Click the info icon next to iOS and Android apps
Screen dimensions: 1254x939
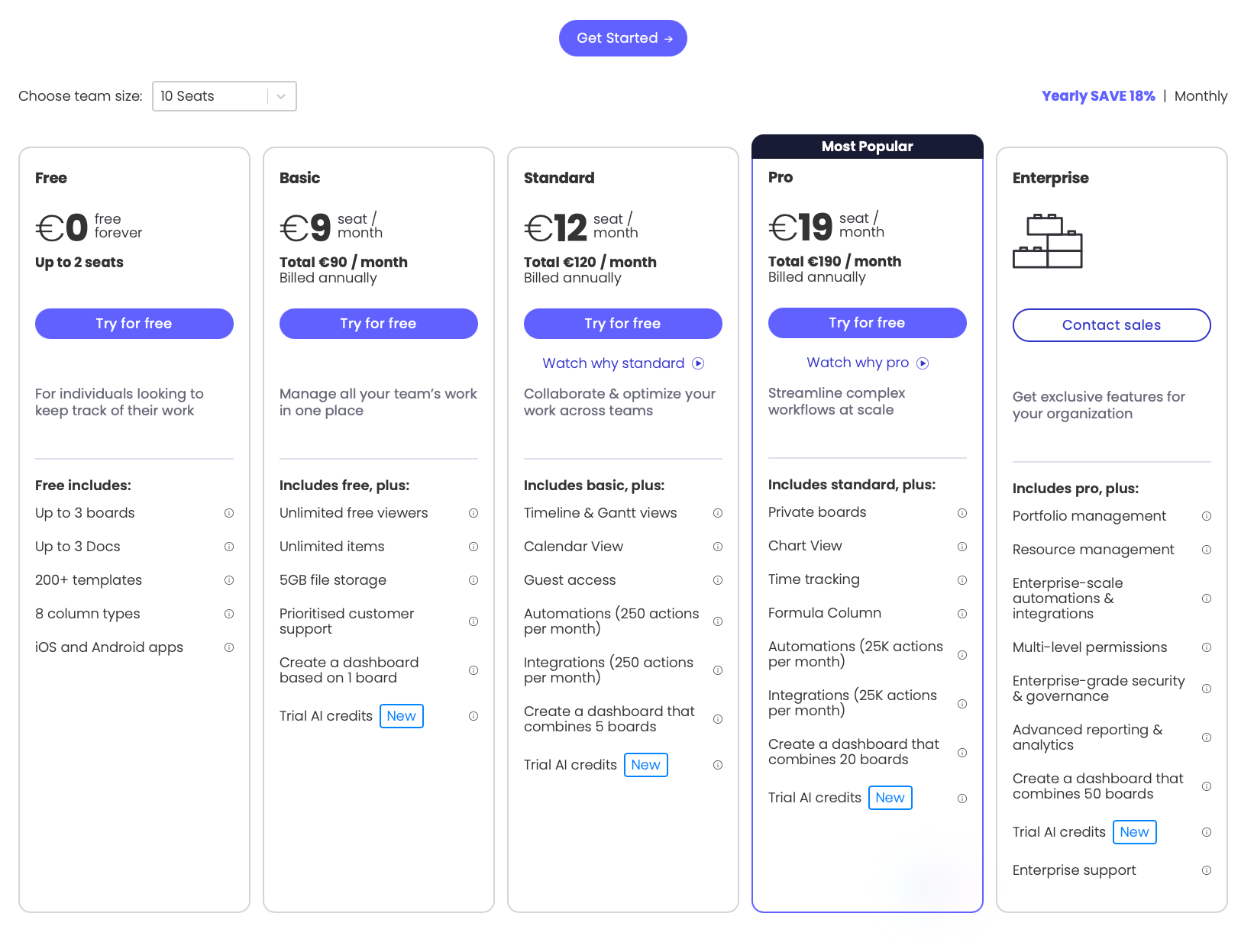click(x=229, y=647)
